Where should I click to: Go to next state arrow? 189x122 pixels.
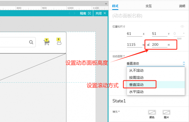click(74, 13)
